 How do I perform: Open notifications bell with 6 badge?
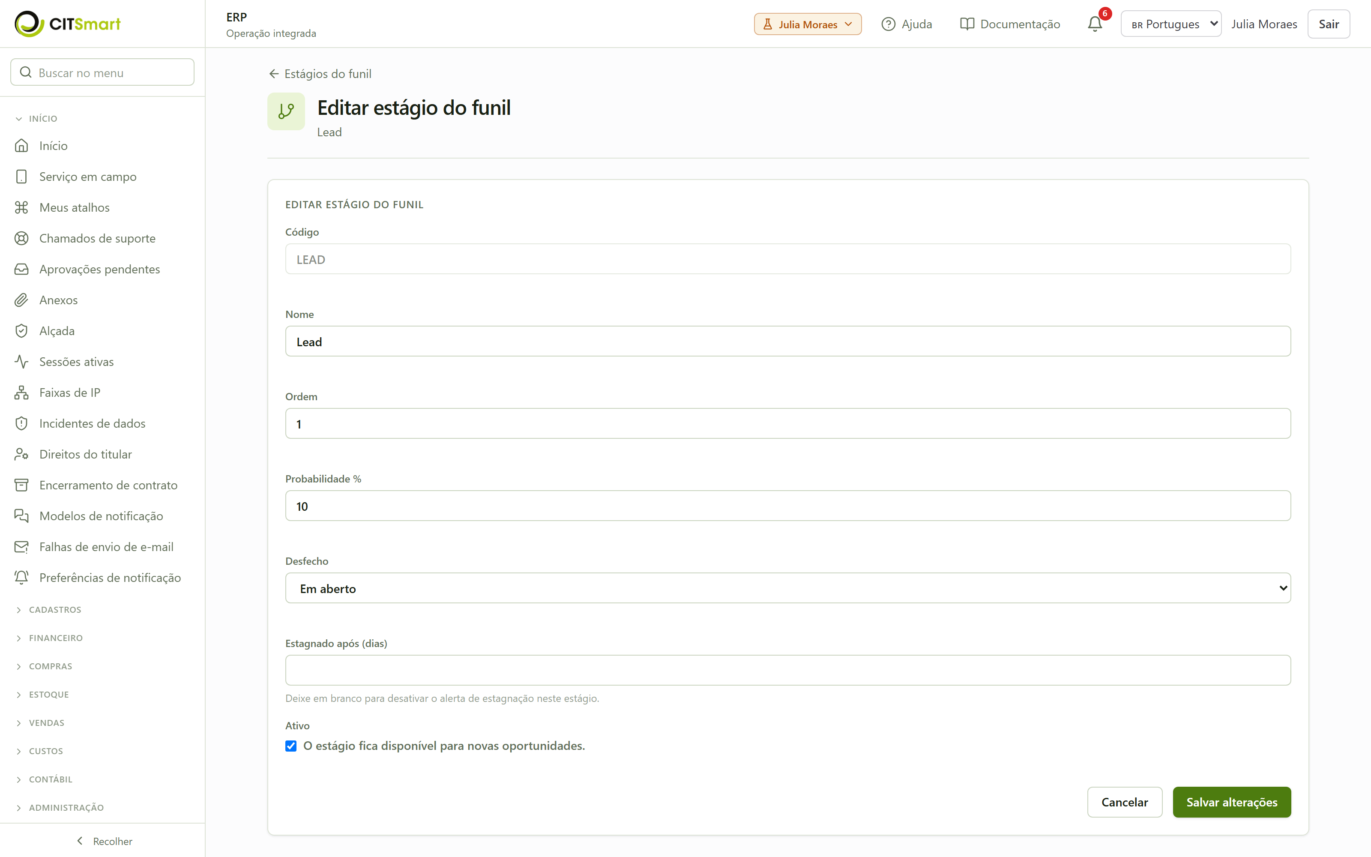click(1095, 24)
